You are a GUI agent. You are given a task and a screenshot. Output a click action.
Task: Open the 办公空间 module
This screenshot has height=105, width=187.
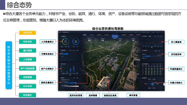(28, 86)
